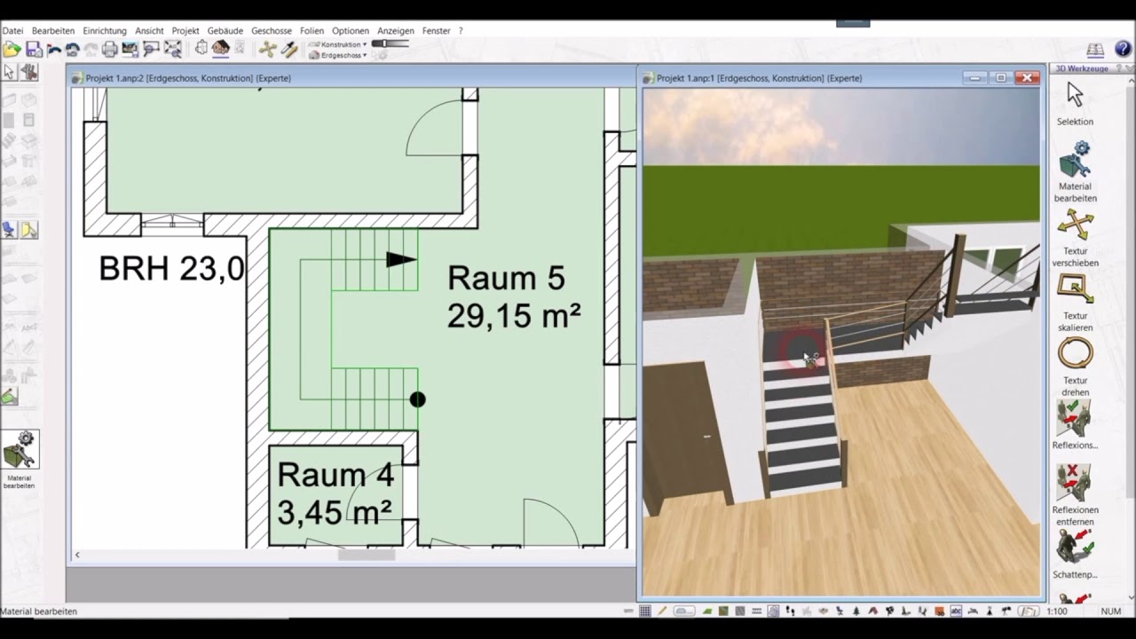The height and width of the screenshot is (639, 1136).
Task: Click the 3D Werkzeuge panel scroll-down arrow
Action: 1131,597
